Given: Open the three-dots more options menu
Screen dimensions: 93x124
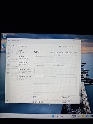Looking at the screenshot, I should (x=78, y=47).
